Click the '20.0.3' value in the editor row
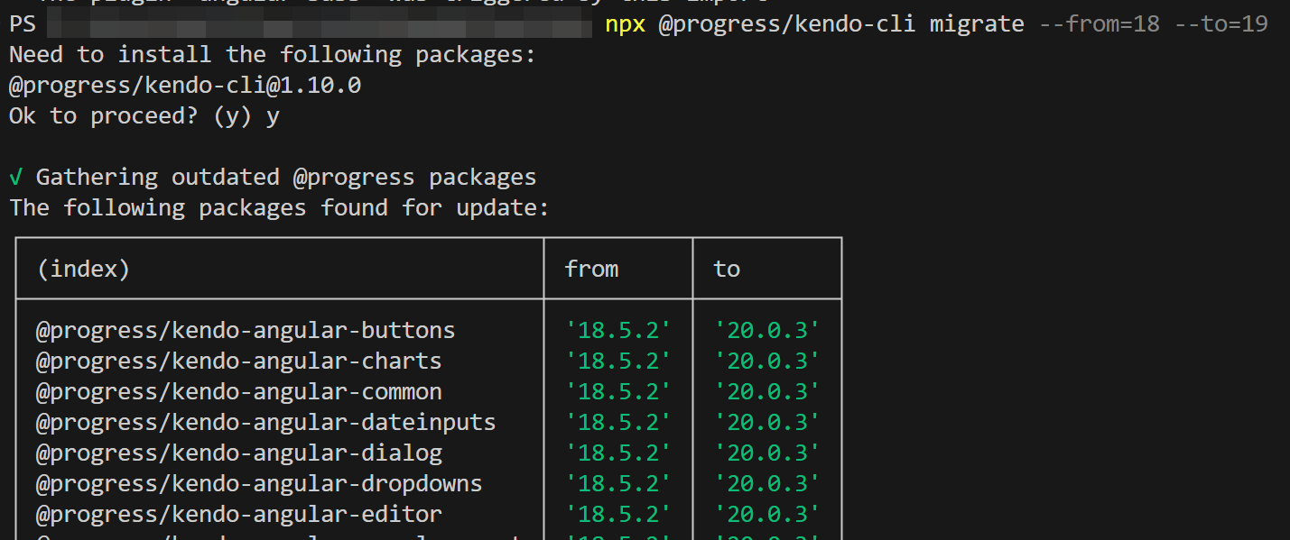 click(x=767, y=515)
